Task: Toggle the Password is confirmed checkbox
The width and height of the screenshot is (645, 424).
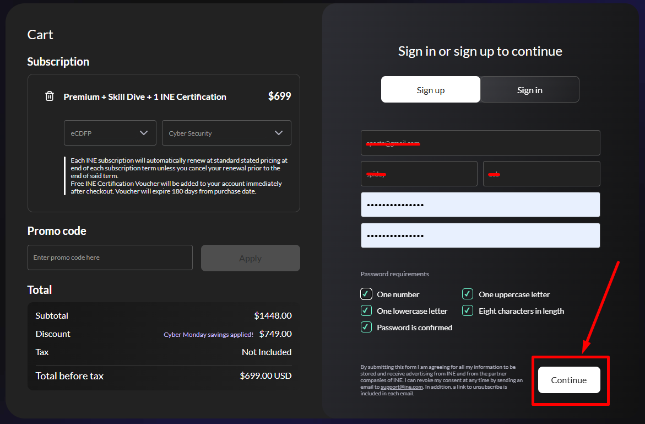Action: [366, 327]
